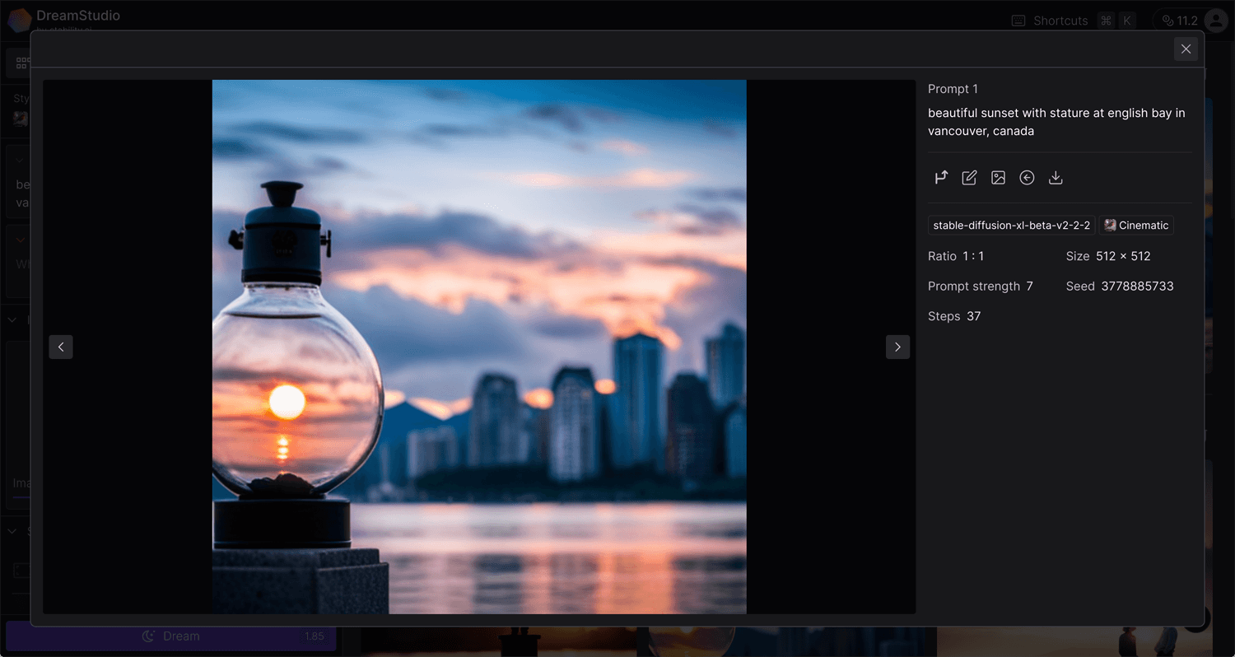Click the Ratio value 1 : 1
This screenshot has width=1235, height=657.
[974, 256]
